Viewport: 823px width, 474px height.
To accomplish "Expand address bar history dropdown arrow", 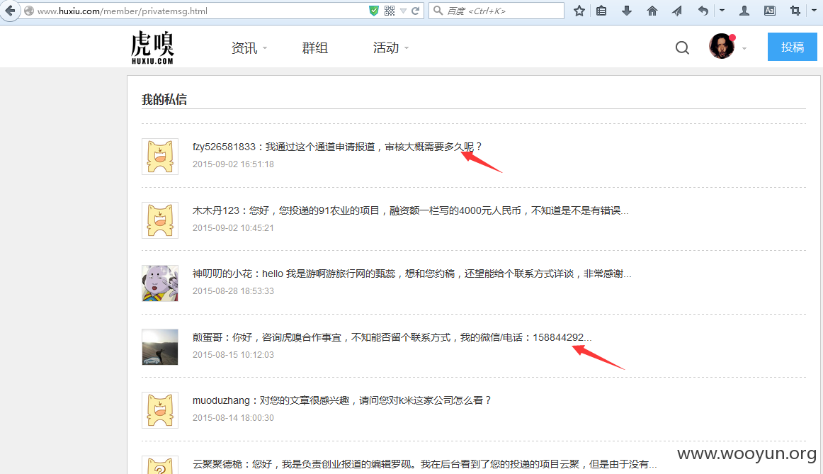I will pyautogui.click(x=403, y=11).
